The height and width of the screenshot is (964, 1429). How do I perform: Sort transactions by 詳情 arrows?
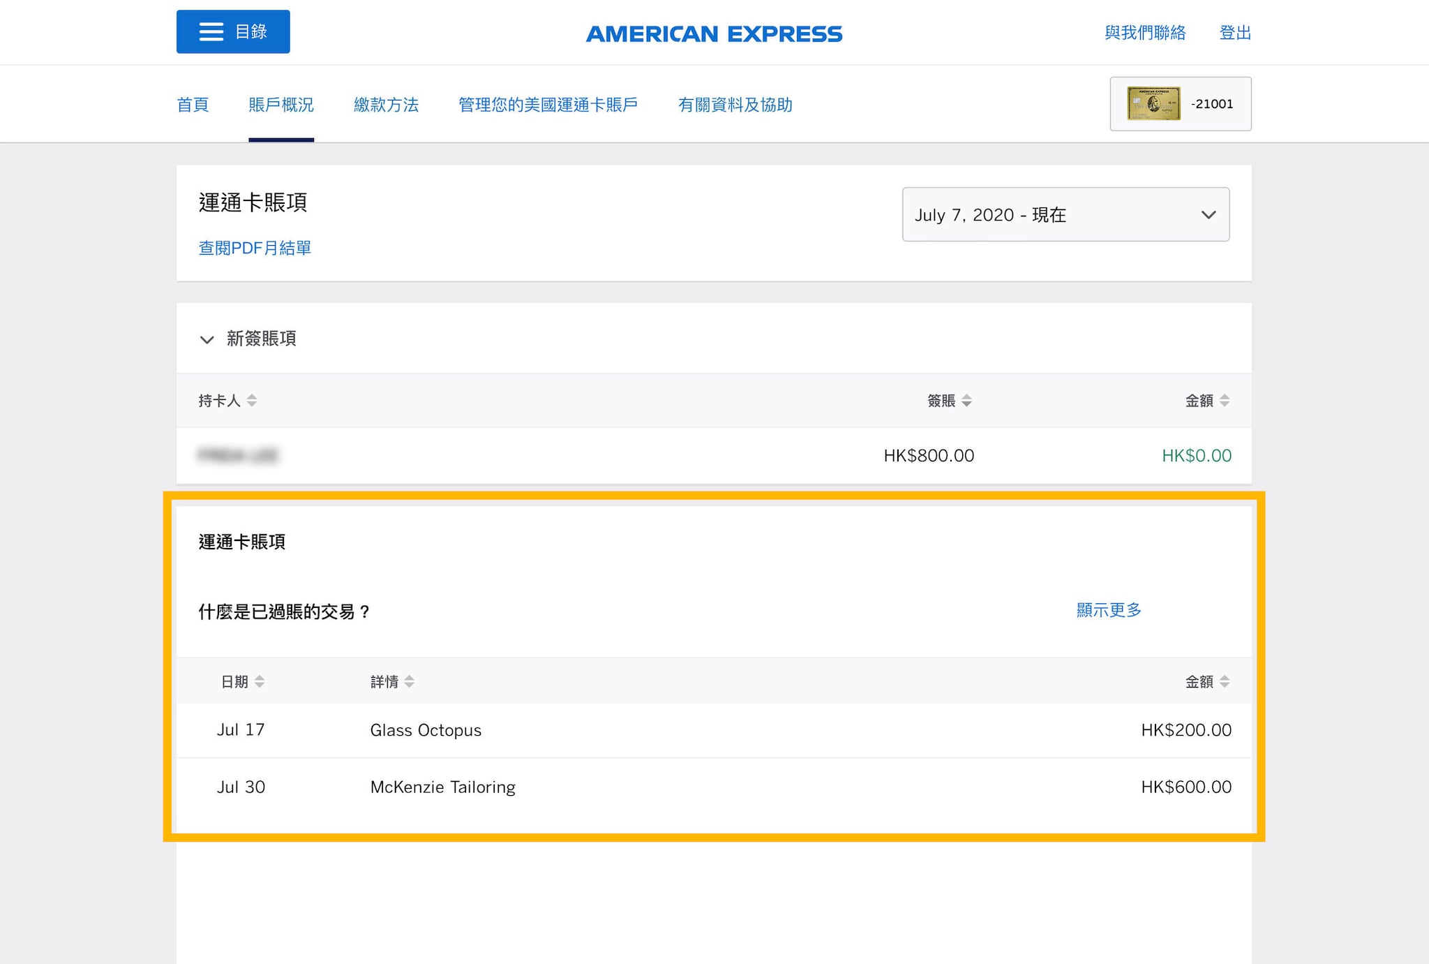(x=410, y=681)
